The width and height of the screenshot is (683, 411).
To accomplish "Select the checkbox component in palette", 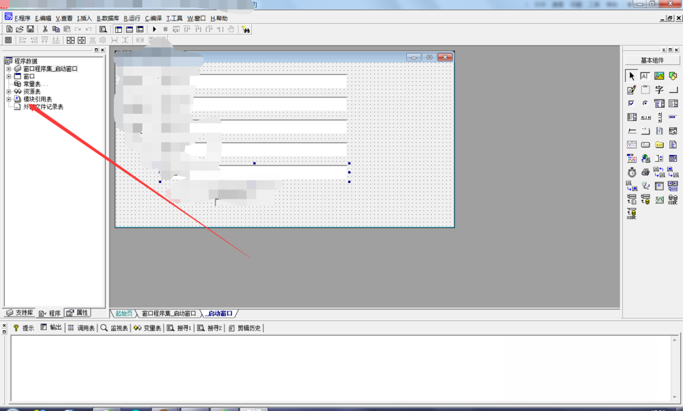I will (631, 104).
